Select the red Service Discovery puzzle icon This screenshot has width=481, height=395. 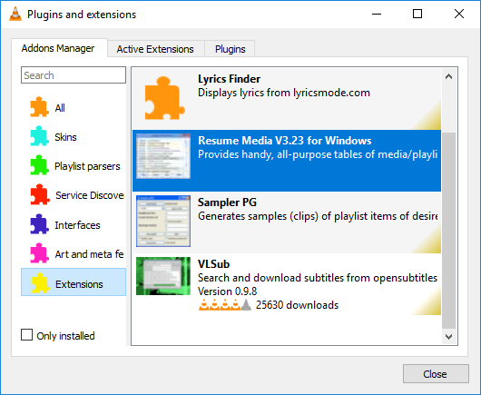point(40,194)
